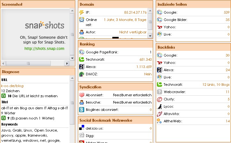Open the http://shots.snap.com link
The height and width of the screenshot is (143, 231).
[44, 49]
